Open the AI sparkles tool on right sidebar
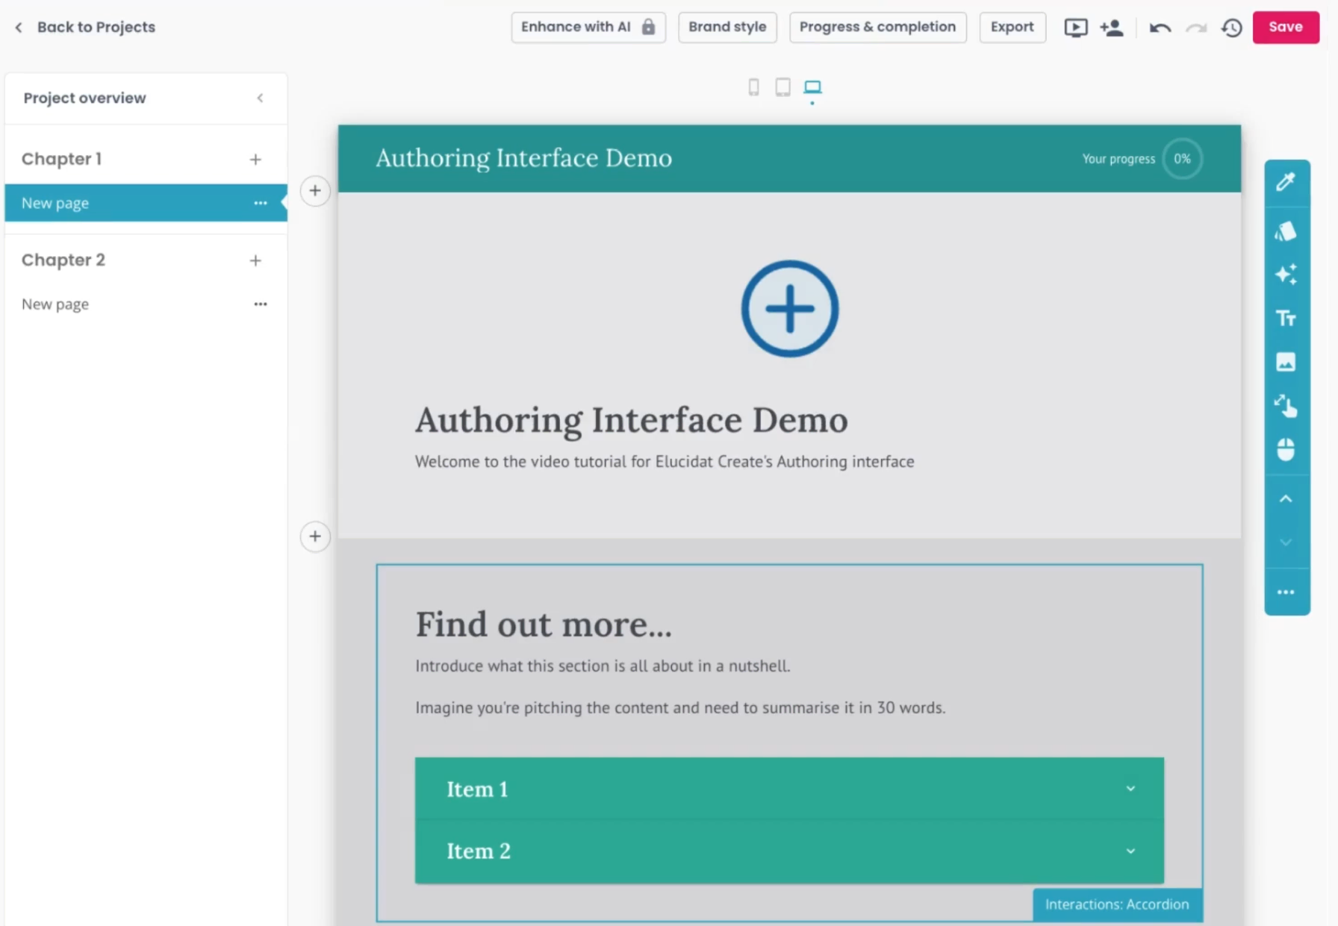1338x926 pixels. [x=1286, y=275]
